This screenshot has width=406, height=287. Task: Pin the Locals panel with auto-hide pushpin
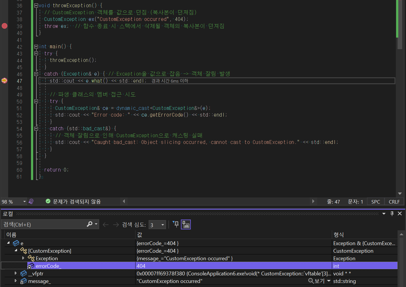pos(392,213)
